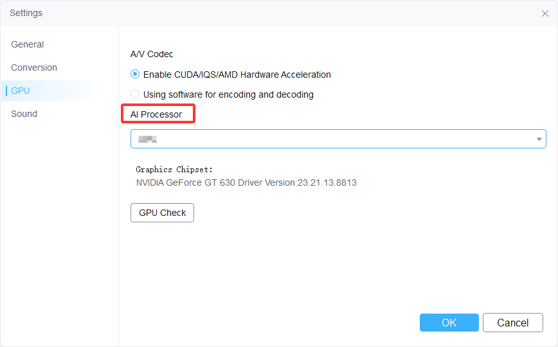This screenshot has width=558, height=347.
Task: Click the NVIDIA GeForce GT 630 driver text
Action: [246, 182]
